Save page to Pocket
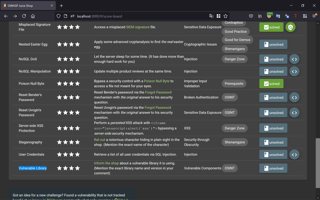 [x=251, y=16]
